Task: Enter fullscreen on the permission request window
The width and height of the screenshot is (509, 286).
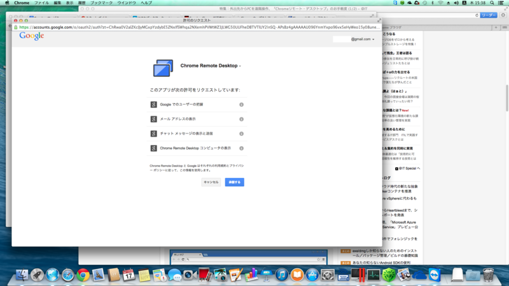Action: coord(379,20)
